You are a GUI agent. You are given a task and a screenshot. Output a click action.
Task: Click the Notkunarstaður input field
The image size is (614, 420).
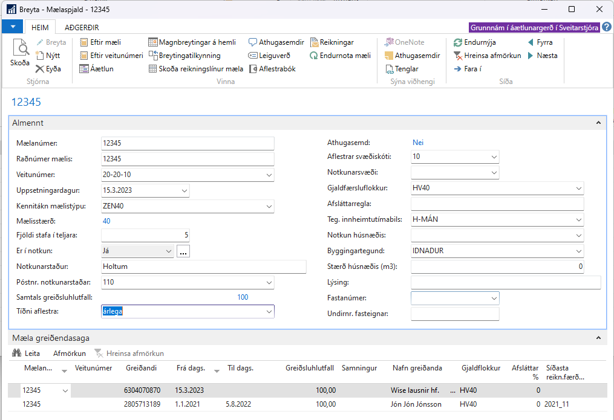click(204, 267)
